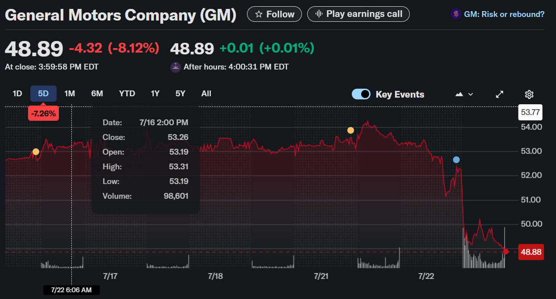Viewport: 556px width, 299px height.
Task: Click the 52.00 price axis label
Action: tap(531, 175)
